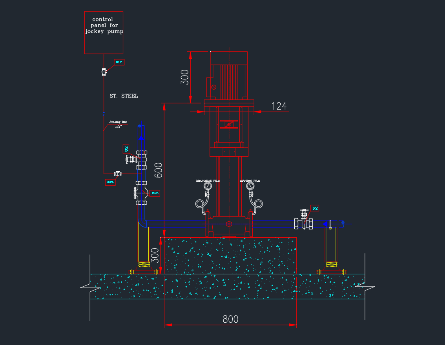Select the gate valve symbol on suction pipe

[303, 222]
